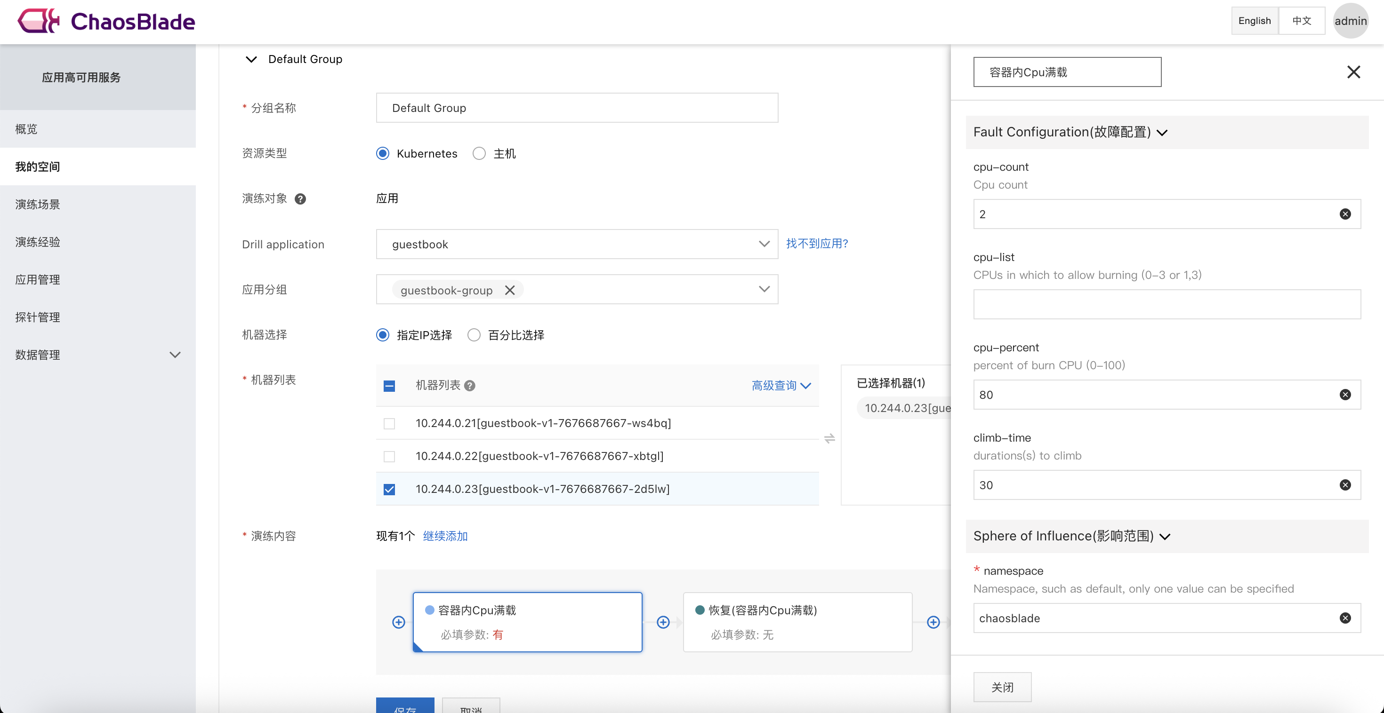Check machine 10.244.0.21 in the list
1384x713 pixels.
389,424
